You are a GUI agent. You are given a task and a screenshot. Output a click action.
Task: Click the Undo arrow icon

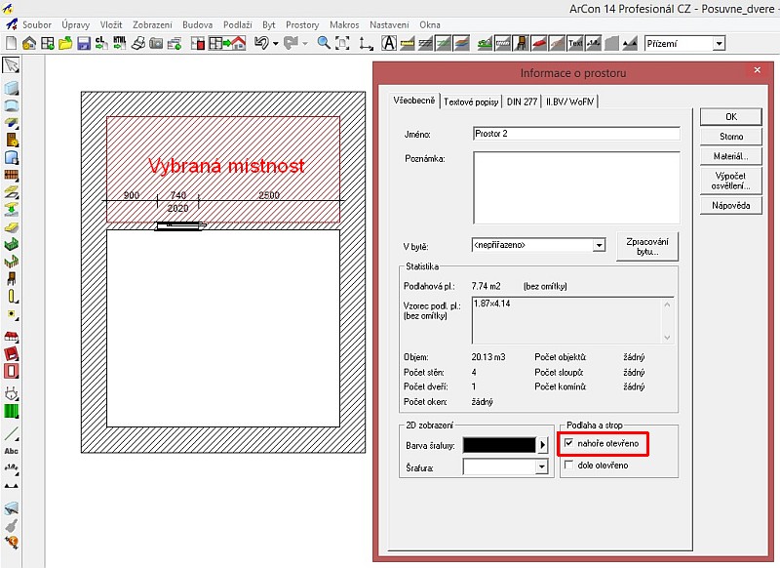pos(260,44)
